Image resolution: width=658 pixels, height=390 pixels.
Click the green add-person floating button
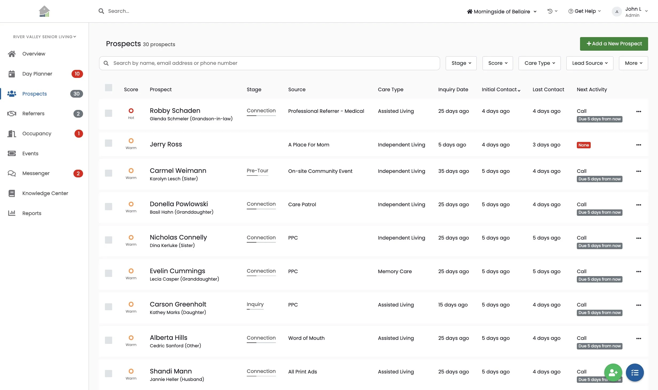pos(613,373)
